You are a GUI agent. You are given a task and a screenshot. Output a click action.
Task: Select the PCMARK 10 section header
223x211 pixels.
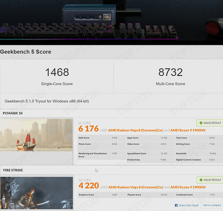pyautogui.click(x=13, y=113)
